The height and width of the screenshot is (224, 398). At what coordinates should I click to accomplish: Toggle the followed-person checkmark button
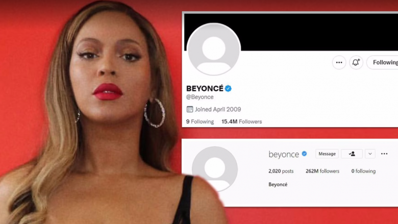(x=352, y=154)
